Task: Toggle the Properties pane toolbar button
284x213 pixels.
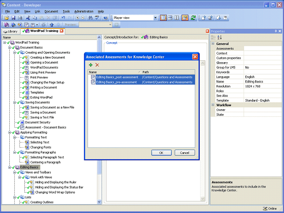Action: tap(185, 18)
